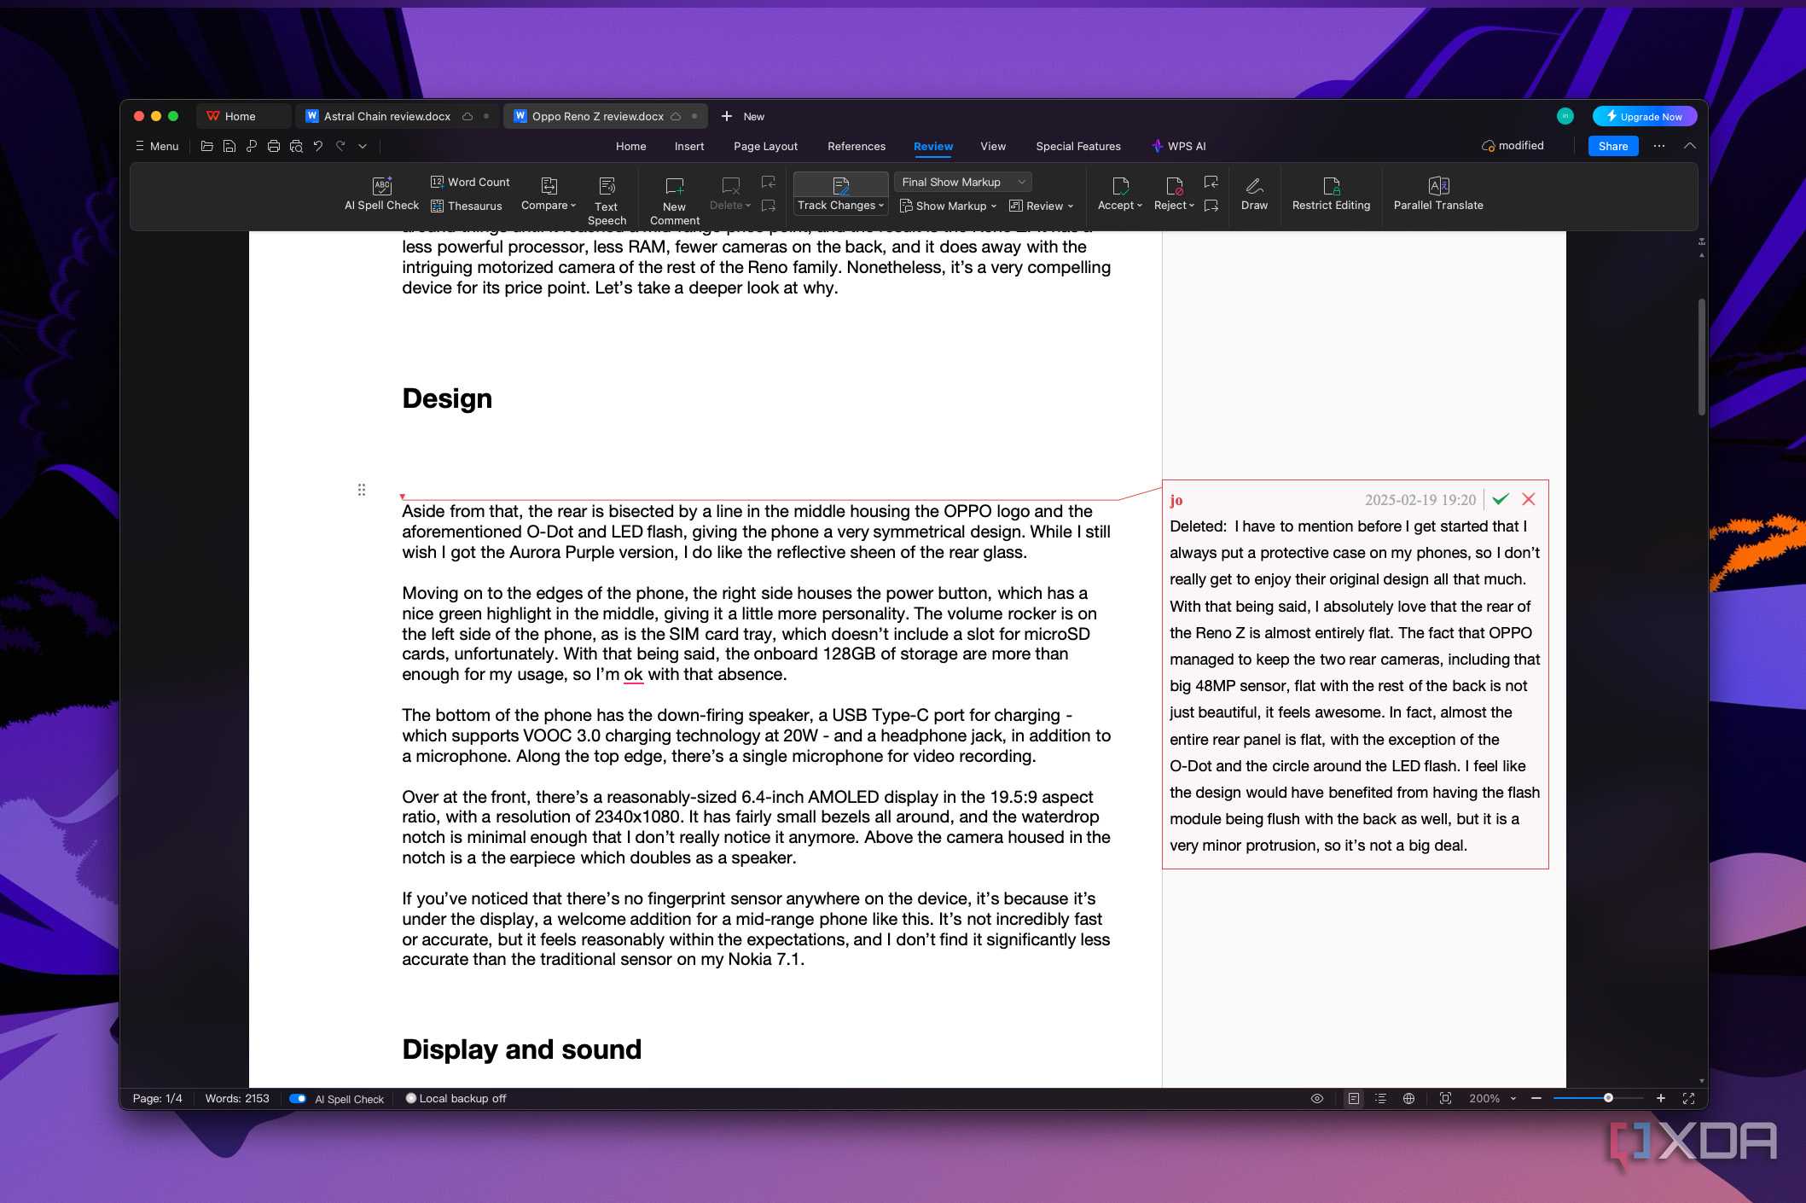Open Final Show Markup combo box
Image resolution: width=1806 pixels, height=1203 pixels.
[963, 182]
